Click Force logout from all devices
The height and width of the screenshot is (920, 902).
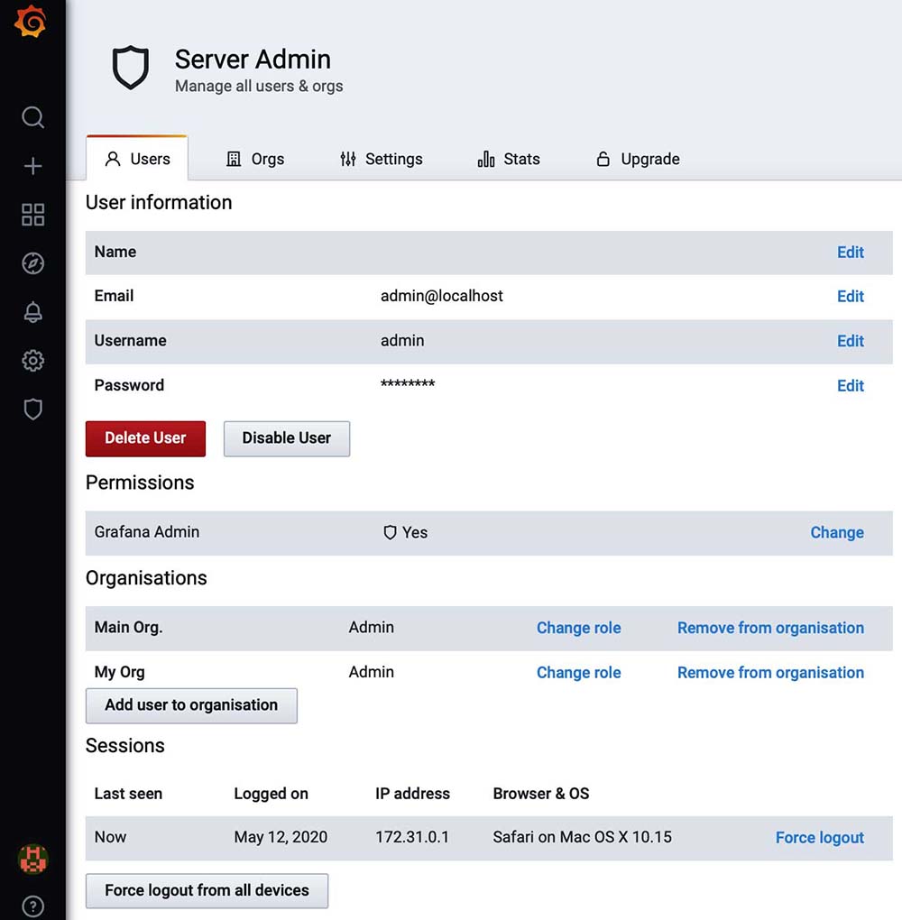coord(207,890)
